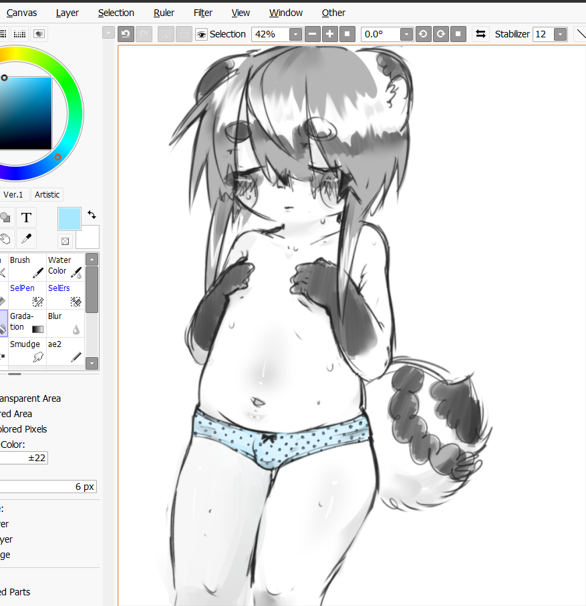Choose the Smudge tool

[26, 350]
